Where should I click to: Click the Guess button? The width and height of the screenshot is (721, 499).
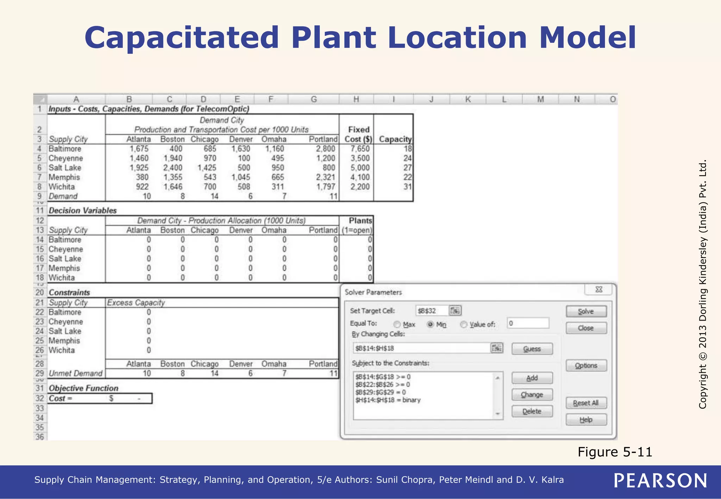click(x=532, y=349)
